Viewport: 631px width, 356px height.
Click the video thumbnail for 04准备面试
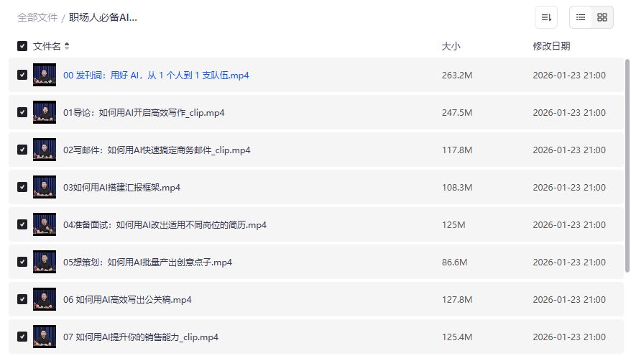click(x=45, y=224)
